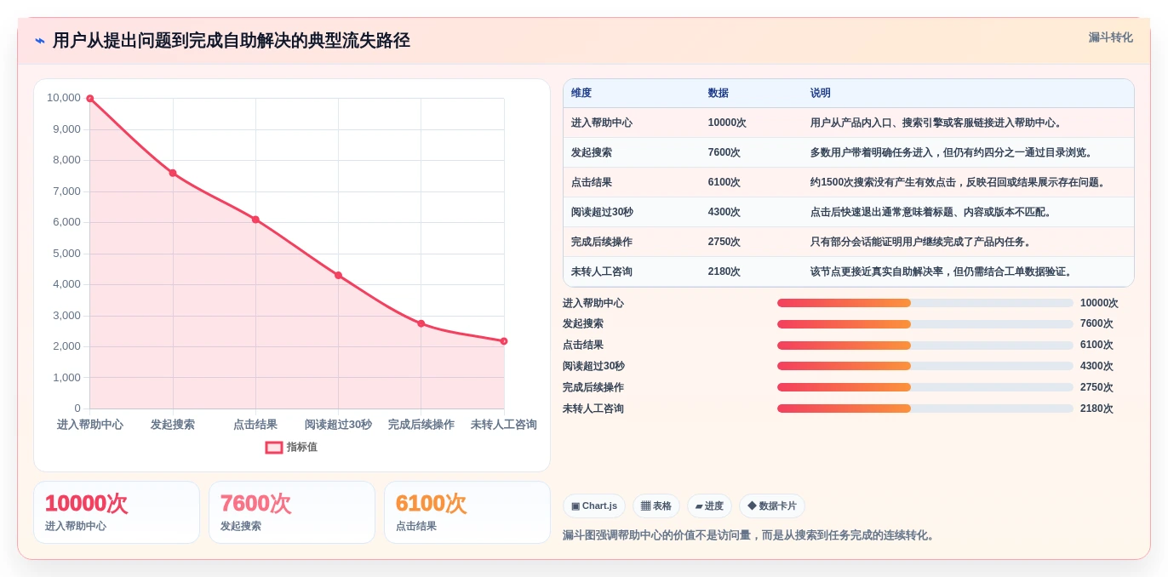This screenshot has height=577, width=1168.
Task: Select the 表格 chip
Action: tap(656, 506)
